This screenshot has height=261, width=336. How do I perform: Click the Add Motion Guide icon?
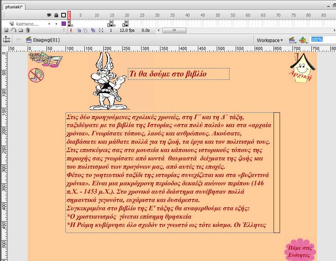click(x=14, y=30)
